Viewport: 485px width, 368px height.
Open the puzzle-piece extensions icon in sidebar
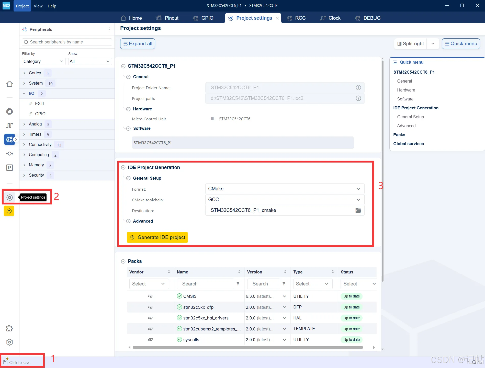coord(9,328)
